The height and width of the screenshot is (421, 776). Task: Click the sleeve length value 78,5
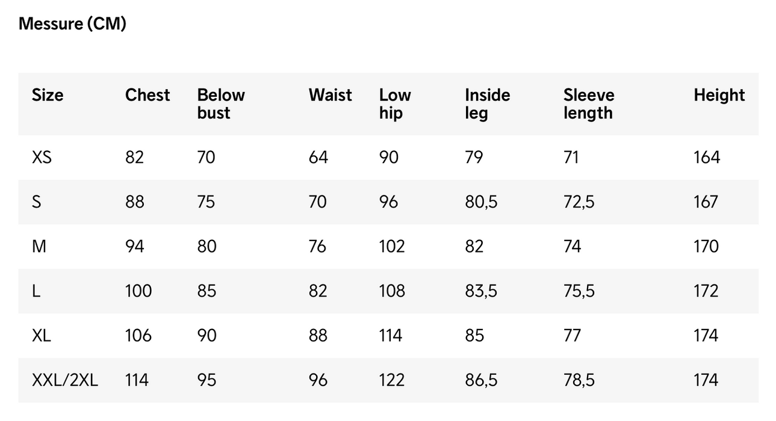click(x=579, y=380)
